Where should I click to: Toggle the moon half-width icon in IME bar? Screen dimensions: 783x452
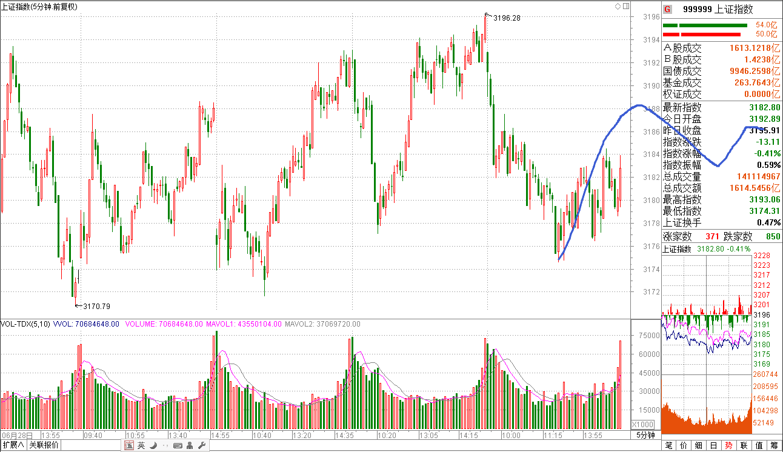153,446
